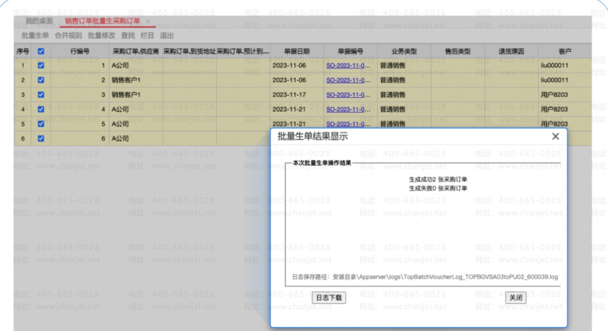Uncheck the checkbox in row 5
Screen dimensions: 608x331
41,124
